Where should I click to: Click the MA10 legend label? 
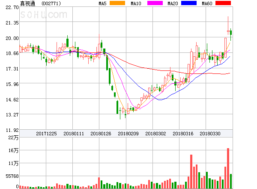(x=136, y=3)
